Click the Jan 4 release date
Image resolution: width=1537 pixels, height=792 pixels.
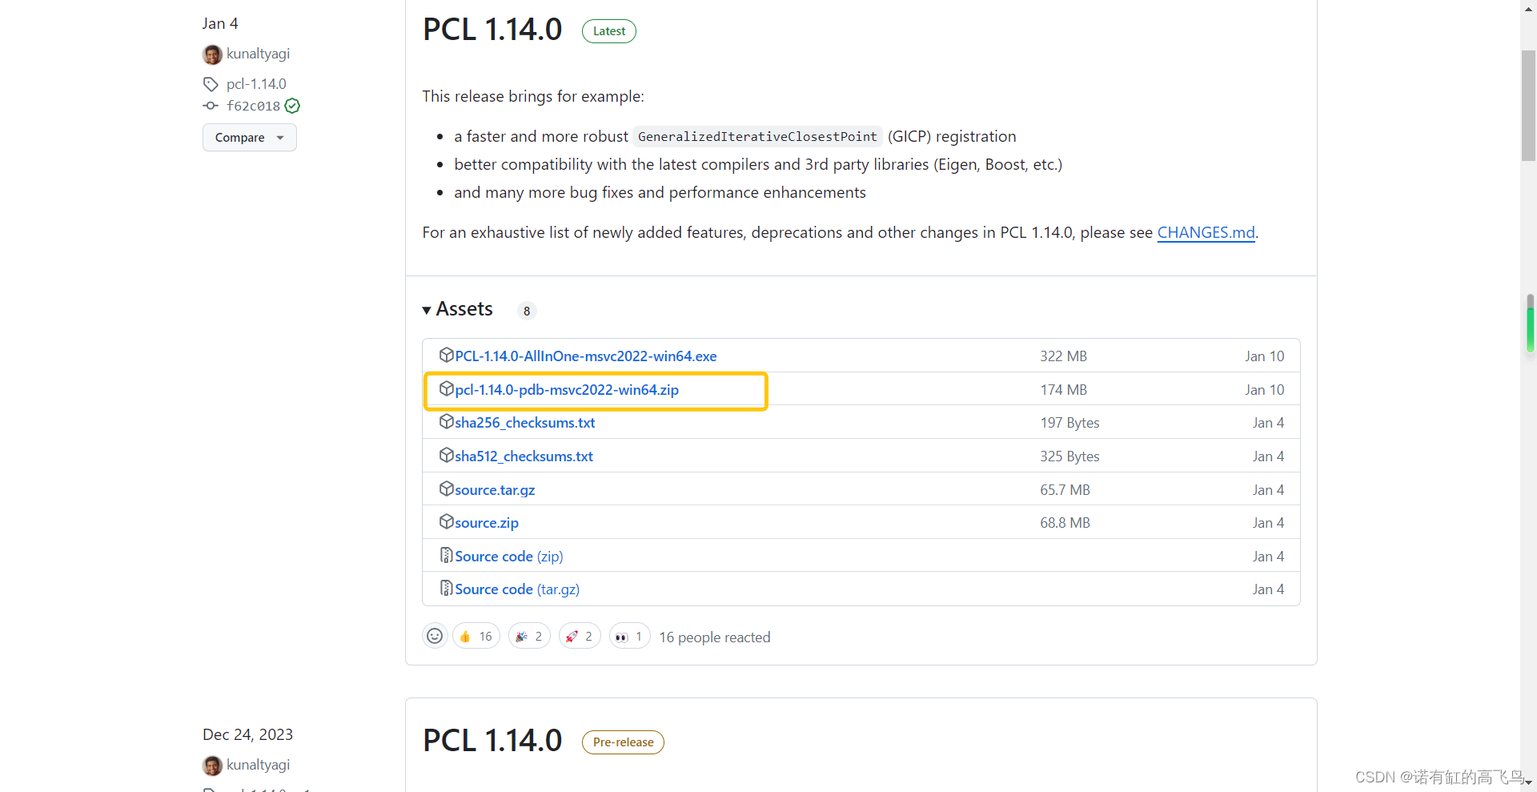point(220,24)
